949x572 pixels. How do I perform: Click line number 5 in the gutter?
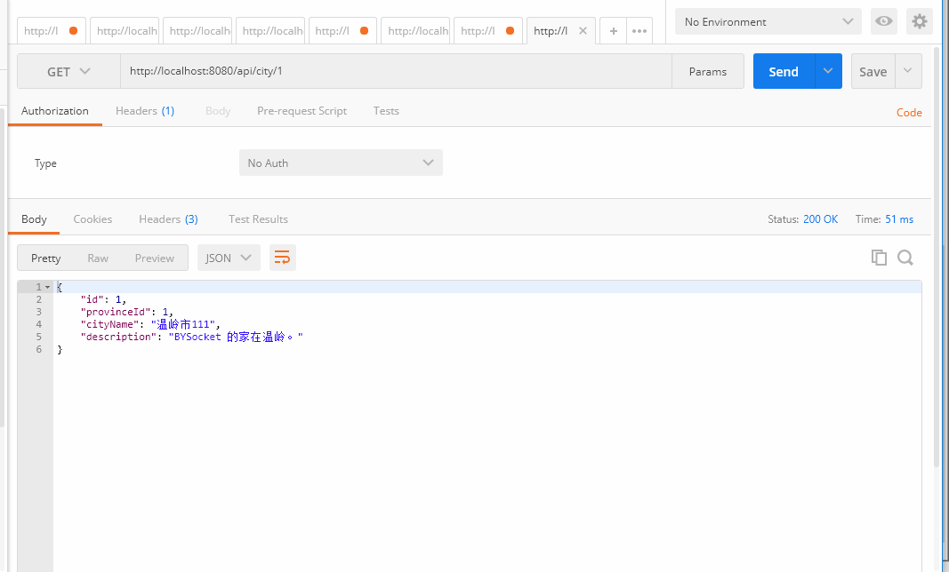[x=39, y=337]
